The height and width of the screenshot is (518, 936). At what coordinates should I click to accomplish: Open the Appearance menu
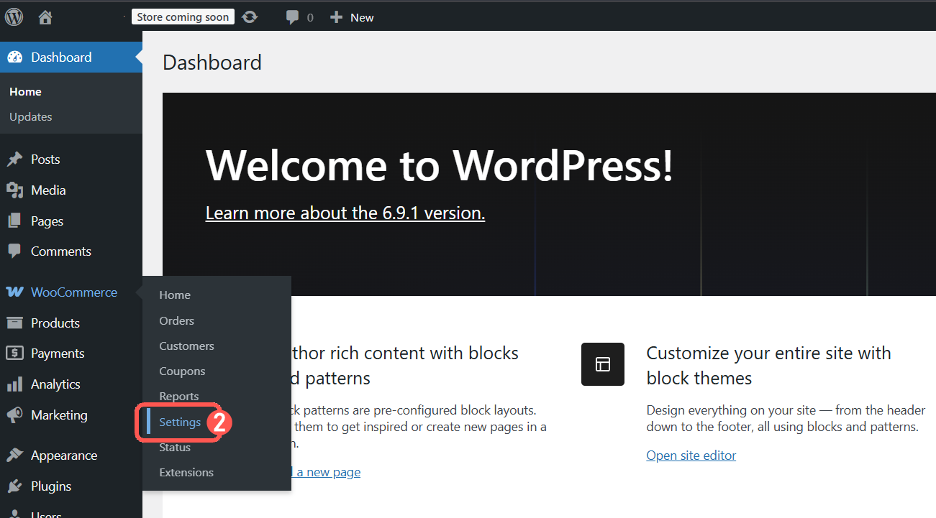pyautogui.click(x=64, y=455)
